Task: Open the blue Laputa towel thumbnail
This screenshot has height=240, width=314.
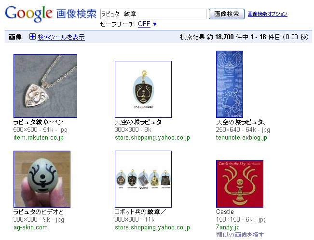Action: [x=230, y=84]
